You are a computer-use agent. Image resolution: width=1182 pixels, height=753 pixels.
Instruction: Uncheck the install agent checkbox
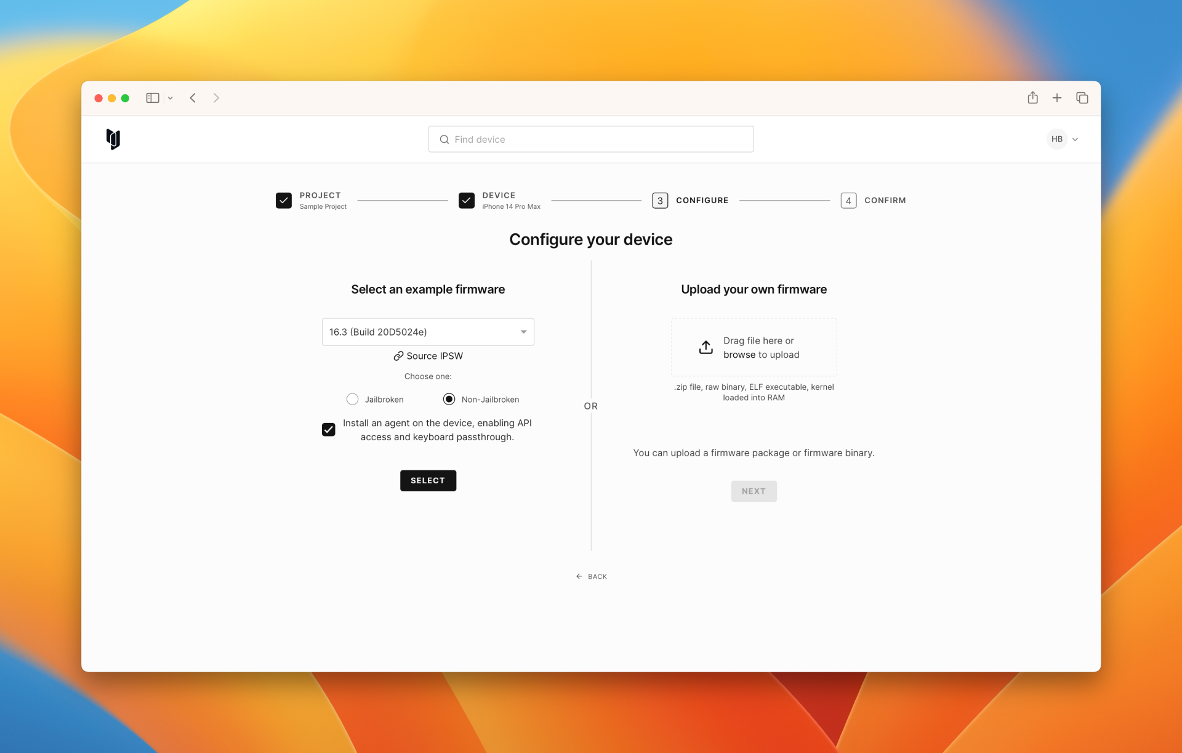[328, 429]
